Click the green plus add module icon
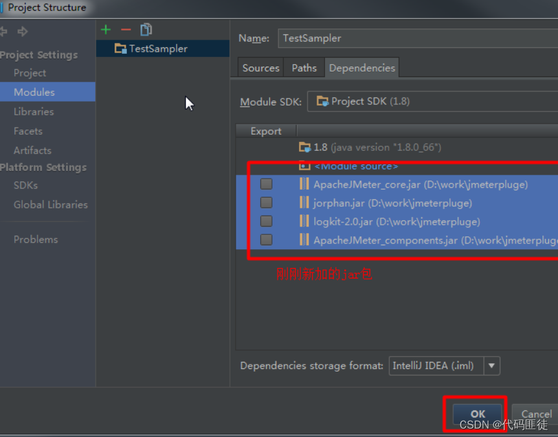The height and width of the screenshot is (437, 558). 106,30
